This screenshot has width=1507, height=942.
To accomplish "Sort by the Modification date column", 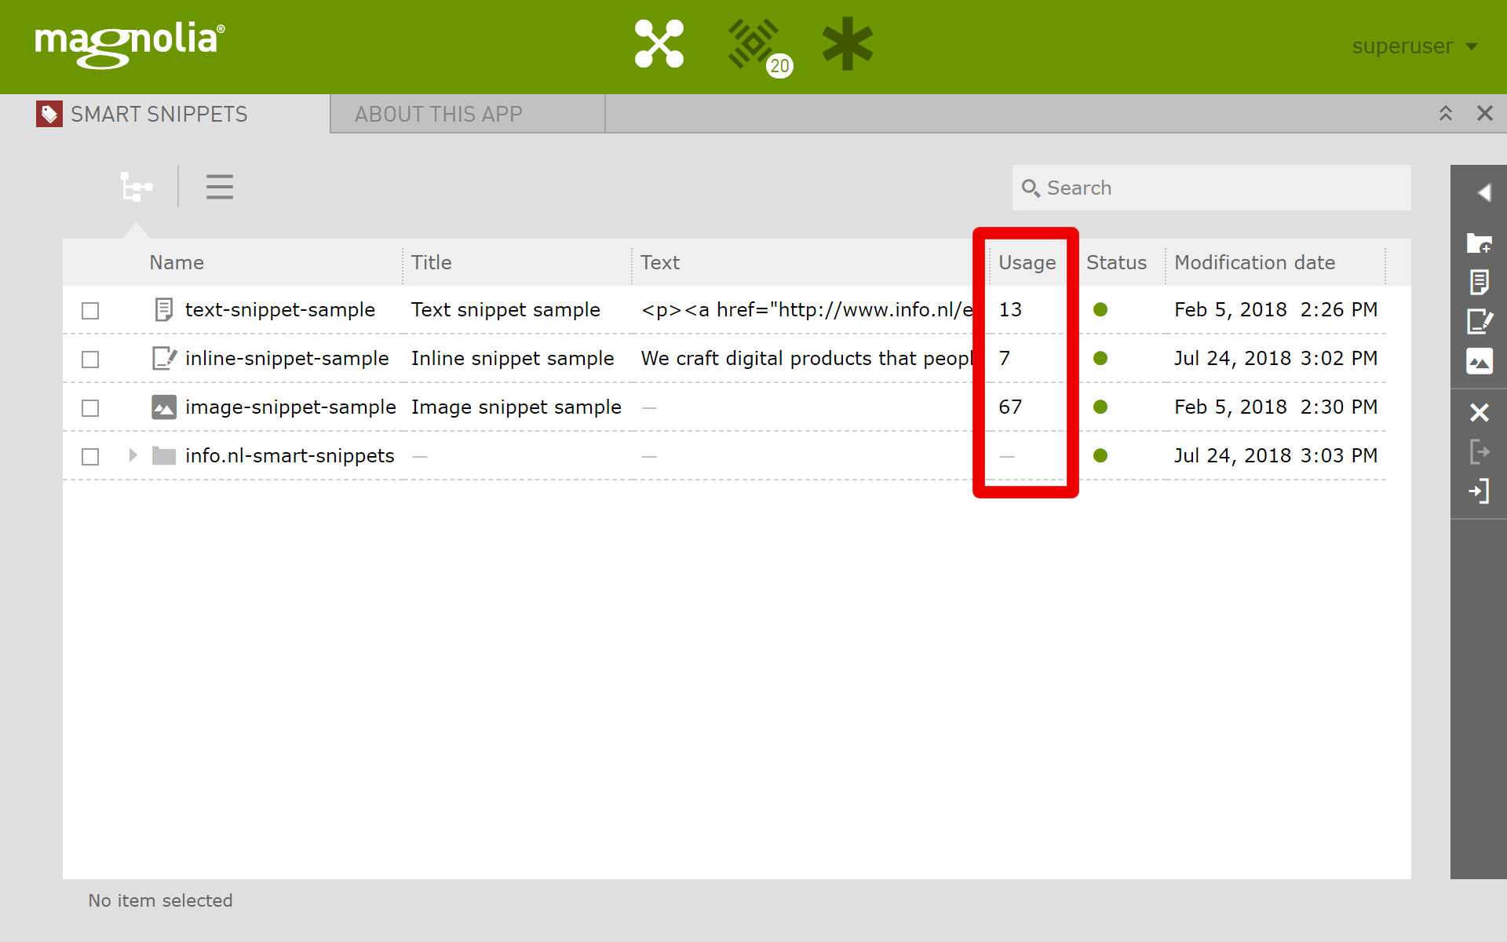I will coord(1254,263).
